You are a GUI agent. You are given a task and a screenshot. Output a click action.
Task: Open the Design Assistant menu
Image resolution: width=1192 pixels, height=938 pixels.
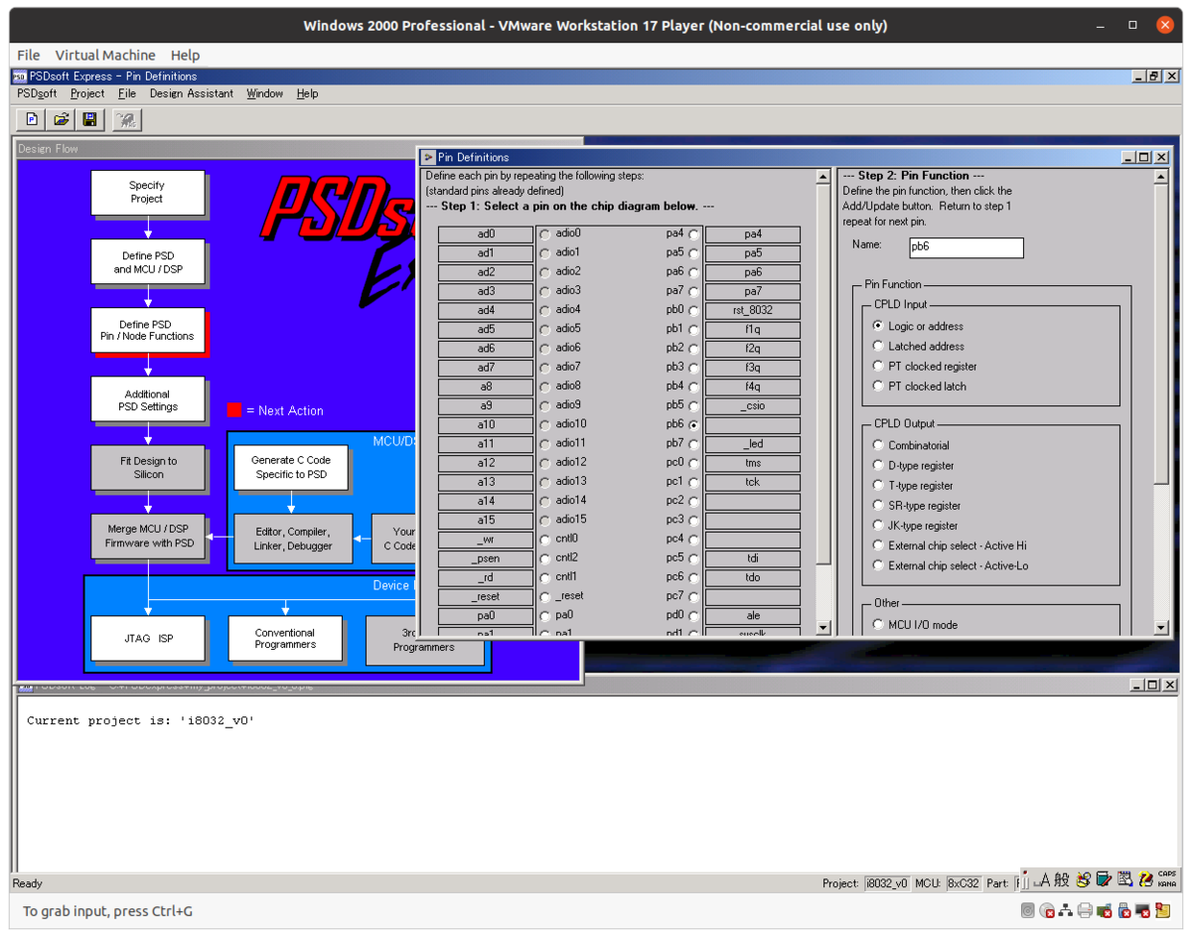click(x=192, y=93)
